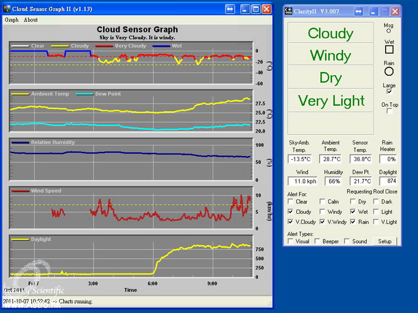Click double-arrow button in Cloud Sensor Graph title bar

tap(230, 9)
